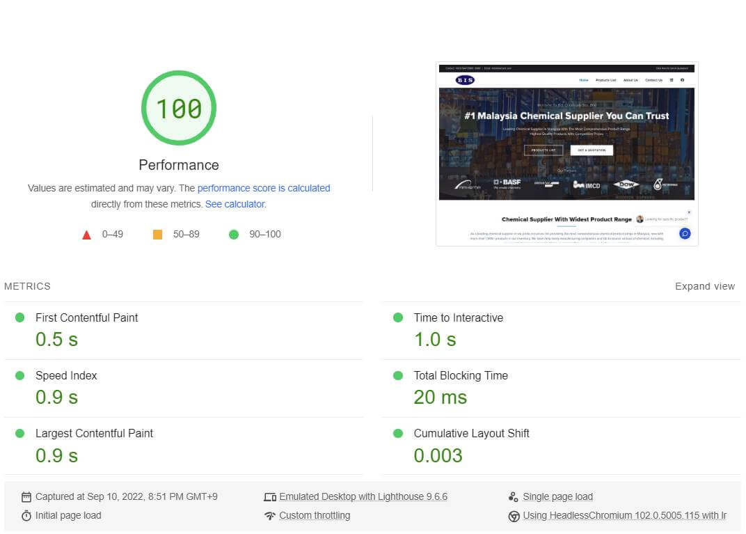Click Products List in the thumbnail navbar
This screenshot has width=746, height=534.
pyautogui.click(x=605, y=80)
